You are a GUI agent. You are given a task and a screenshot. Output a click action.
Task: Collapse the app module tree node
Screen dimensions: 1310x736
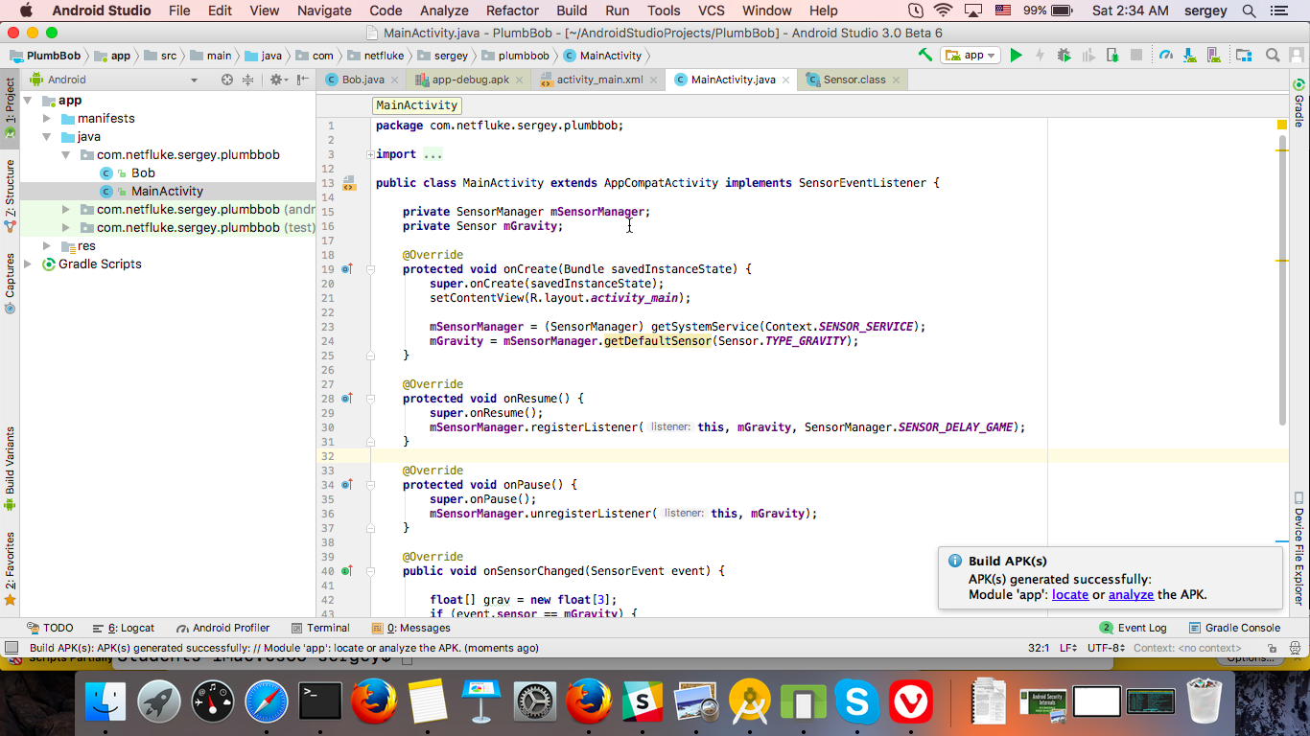click(x=28, y=101)
